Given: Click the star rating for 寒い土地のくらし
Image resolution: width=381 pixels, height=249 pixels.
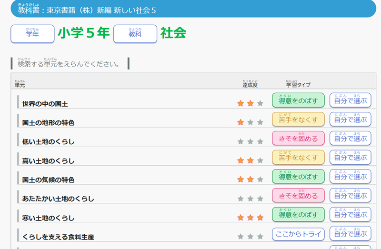Looking at the screenshot, I should 250,218.
